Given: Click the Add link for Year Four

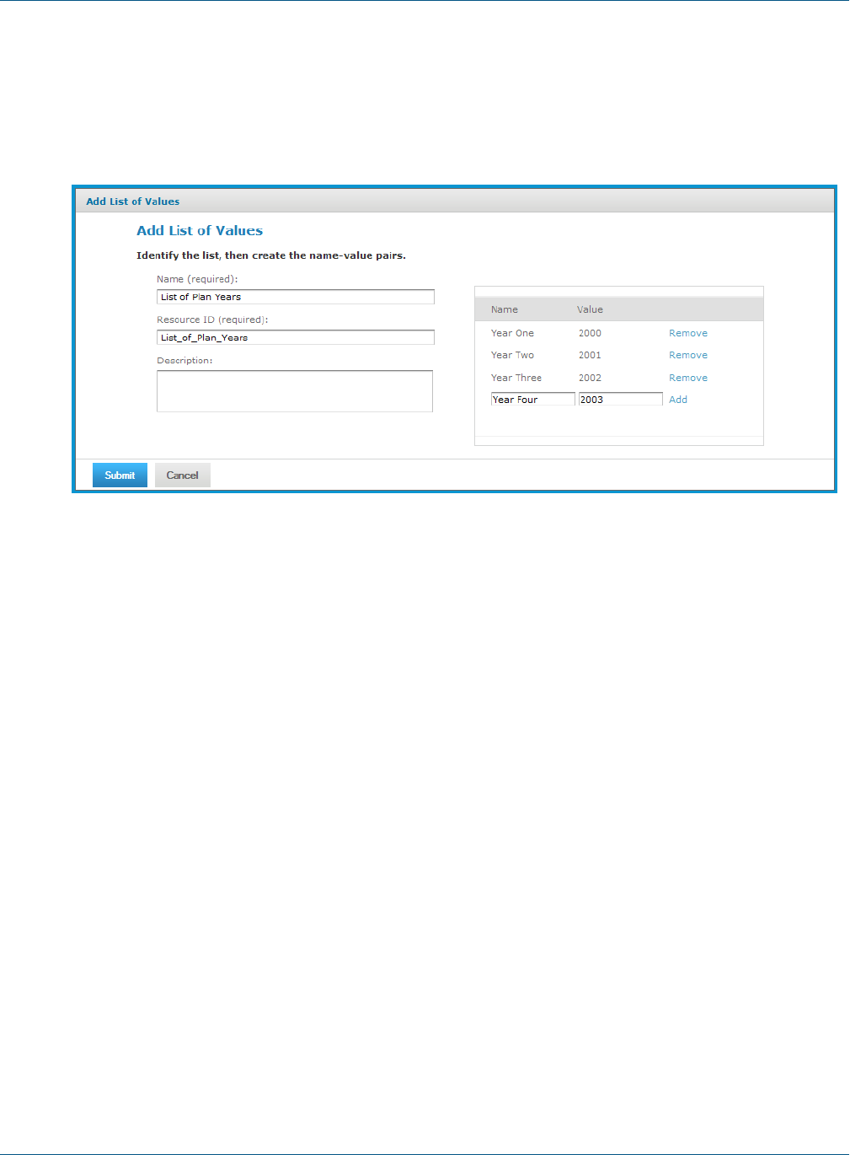Looking at the screenshot, I should pyautogui.click(x=678, y=400).
